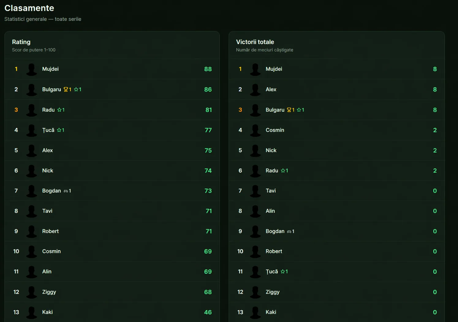Click Țucă's star badge in Rating list
Viewport: 458px width, 322px height.
[x=59, y=130]
